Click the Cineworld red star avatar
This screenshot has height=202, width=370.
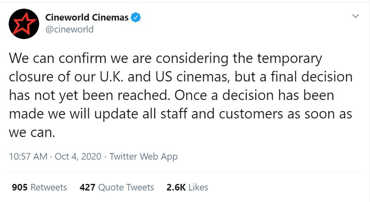pos(24,24)
